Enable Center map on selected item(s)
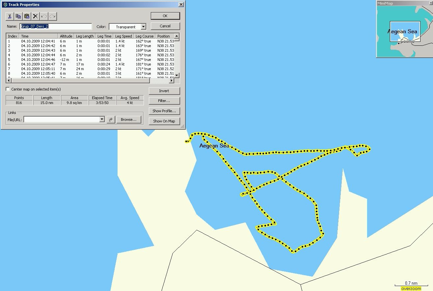The height and width of the screenshot is (291, 433). click(x=8, y=89)
